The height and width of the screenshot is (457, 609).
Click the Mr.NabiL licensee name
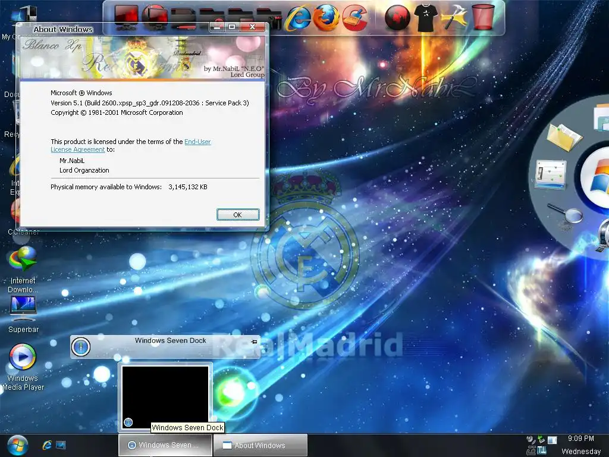click(72, 161)
